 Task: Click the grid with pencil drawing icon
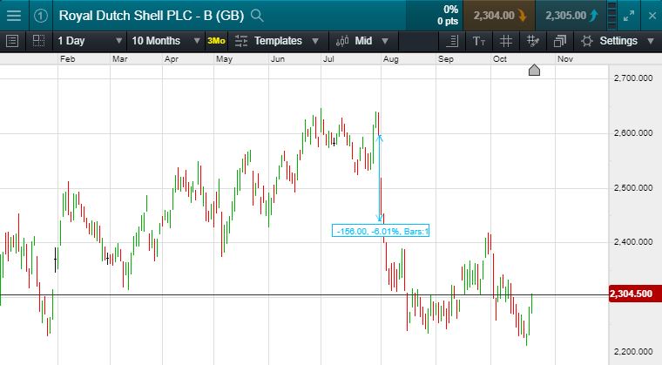pos(532,41)
